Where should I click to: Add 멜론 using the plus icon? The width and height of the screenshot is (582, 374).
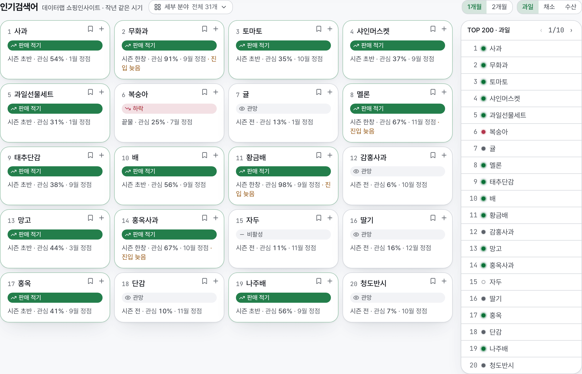pos(444,92)
